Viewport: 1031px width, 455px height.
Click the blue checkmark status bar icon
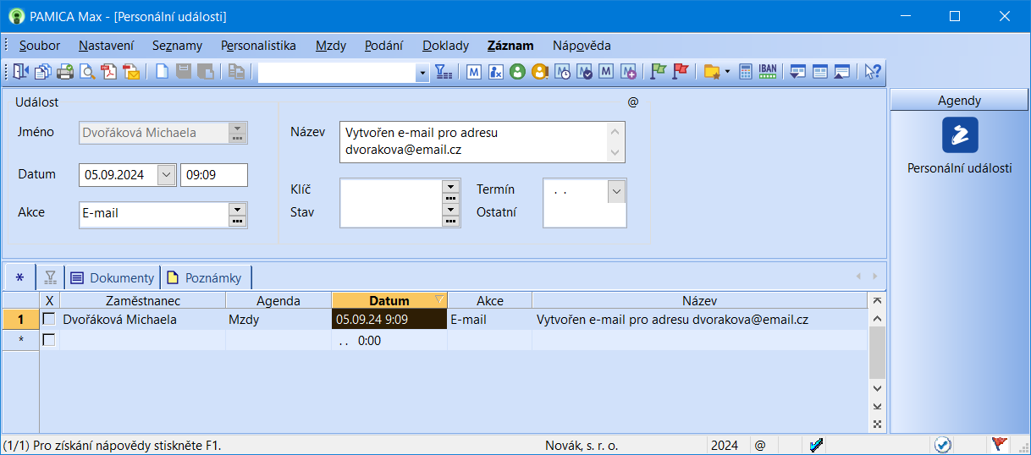817,445
